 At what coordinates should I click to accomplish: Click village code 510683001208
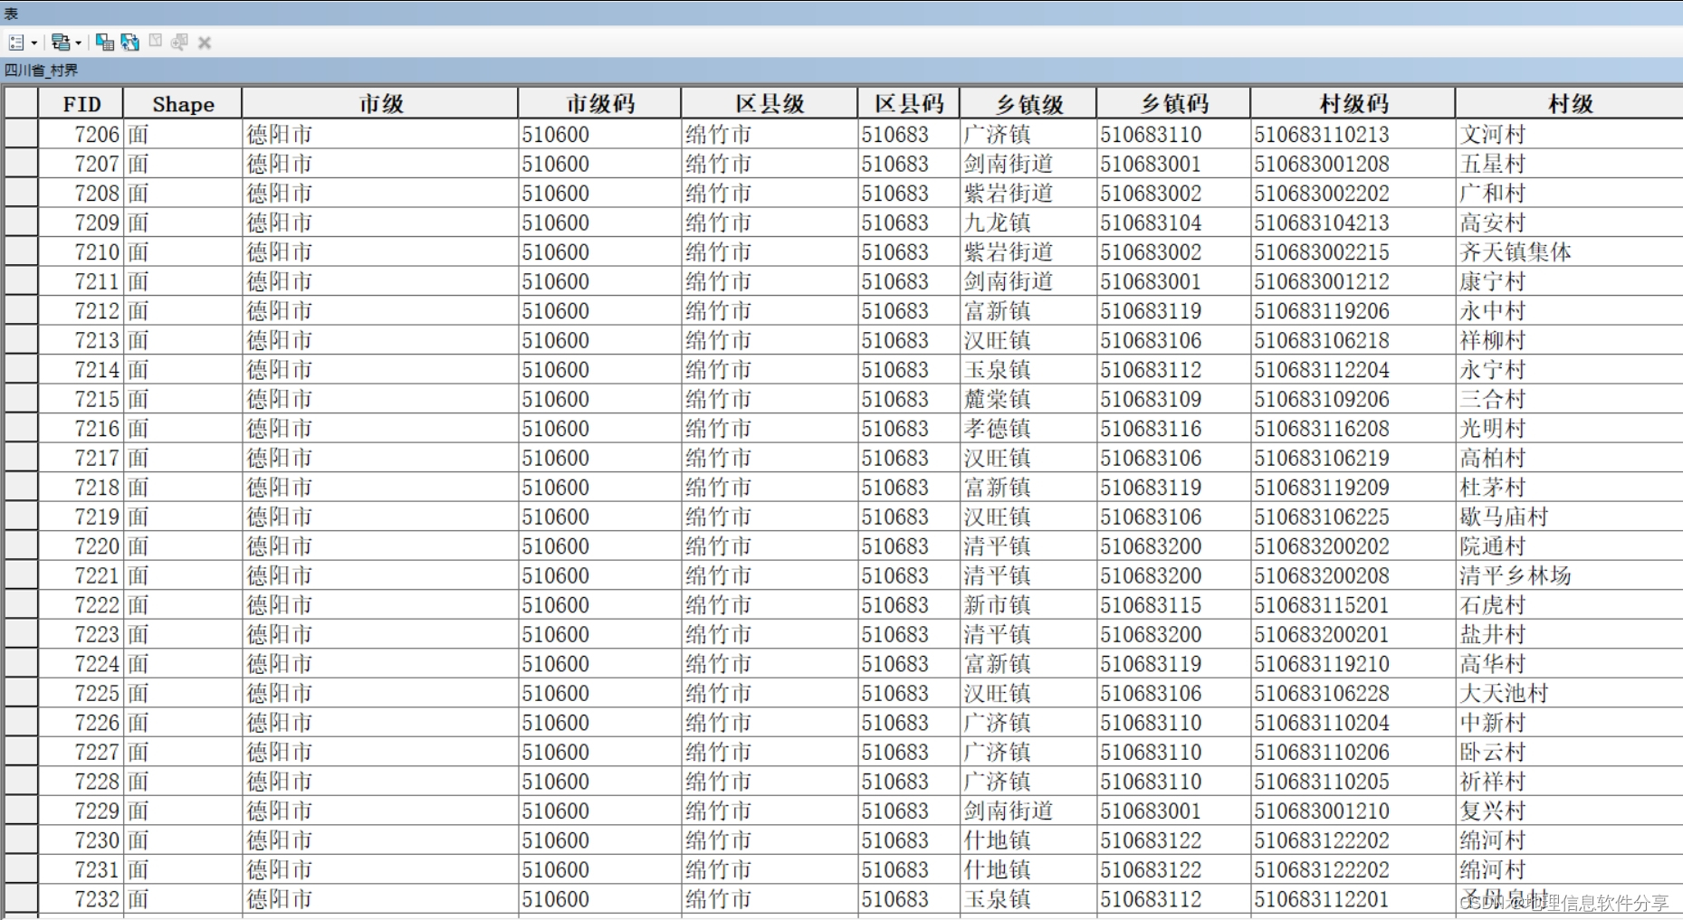[x=1322, y=164]
